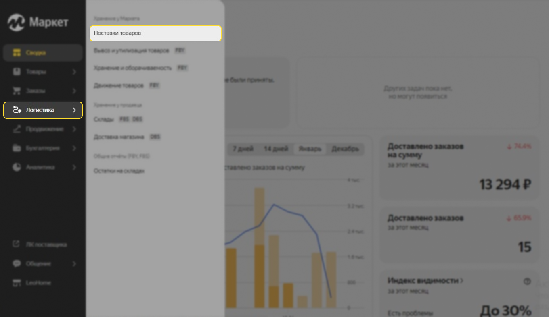Screen dimensions: 549x317
Task: Expand the Продвижение submenu chevron
Action: pyautogui.click(x=74, y=129)
